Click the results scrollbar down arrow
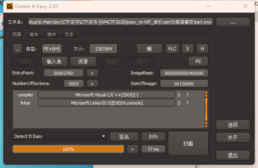 coord(206,124)
